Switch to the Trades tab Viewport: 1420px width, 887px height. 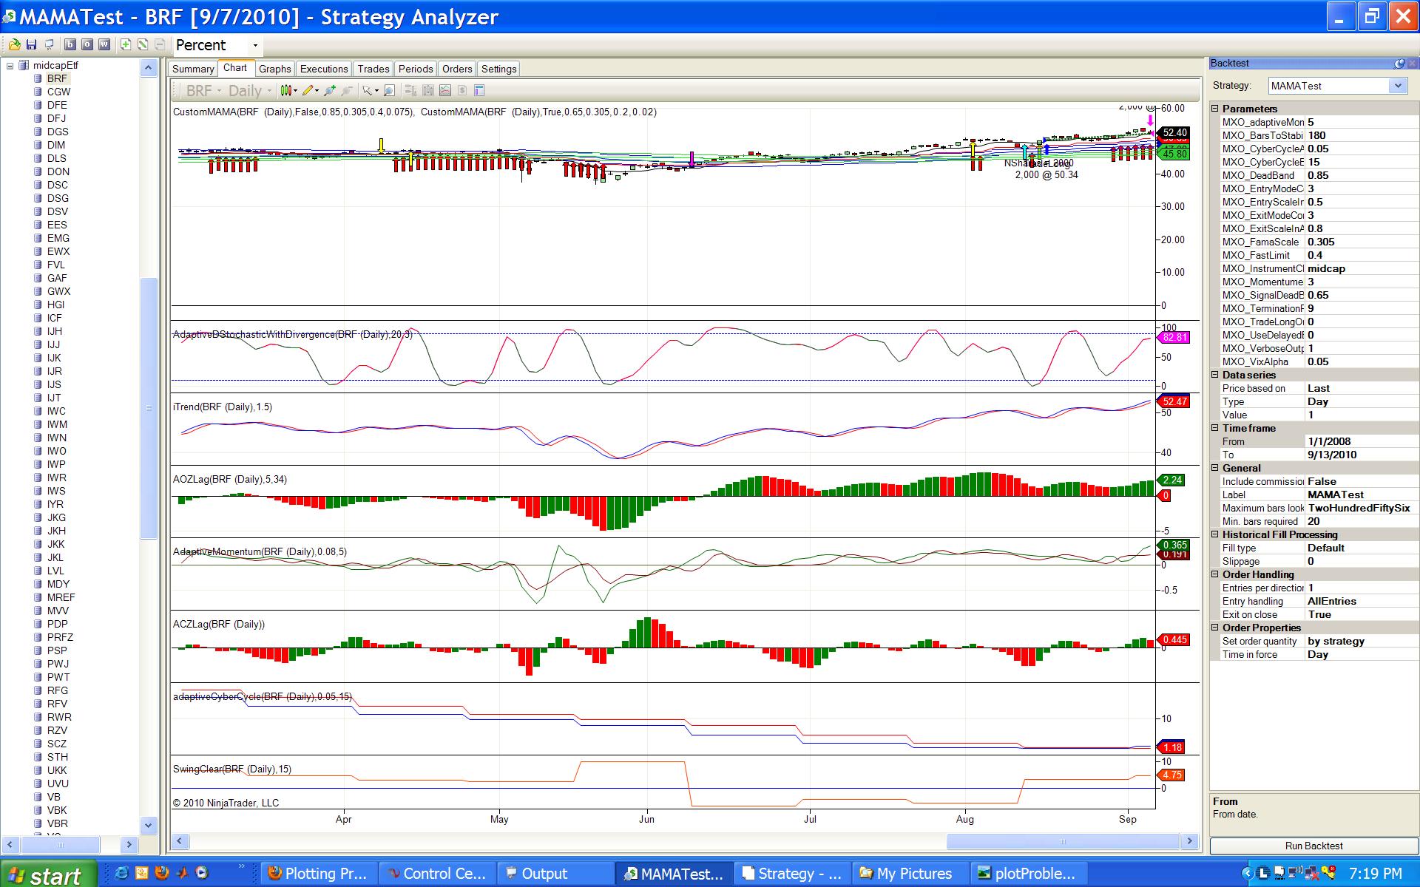373,69
